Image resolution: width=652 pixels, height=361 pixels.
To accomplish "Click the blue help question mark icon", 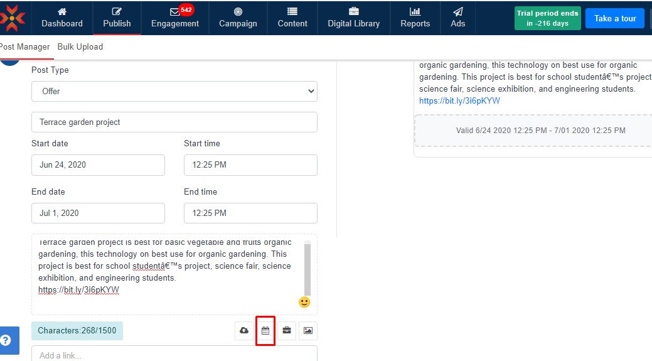I will click(x=6, y=340).
